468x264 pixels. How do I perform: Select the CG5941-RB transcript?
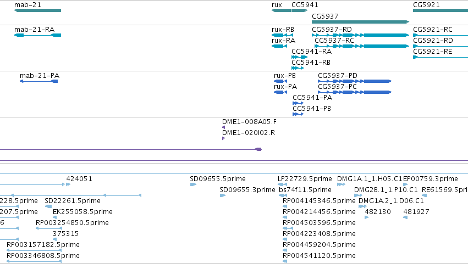click(x=298, y=68)
